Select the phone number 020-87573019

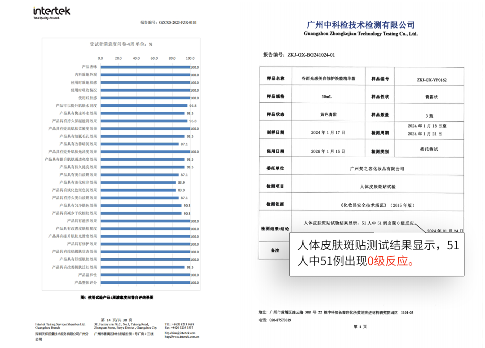point(280,320)
